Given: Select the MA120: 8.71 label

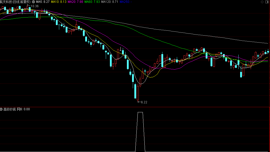Looking at the screenshot, I should point(109,2).
